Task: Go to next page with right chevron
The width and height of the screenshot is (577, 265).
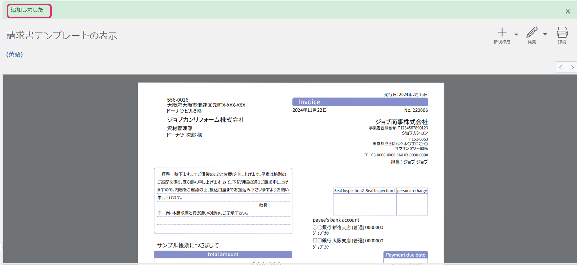Action: pos(572,67)
